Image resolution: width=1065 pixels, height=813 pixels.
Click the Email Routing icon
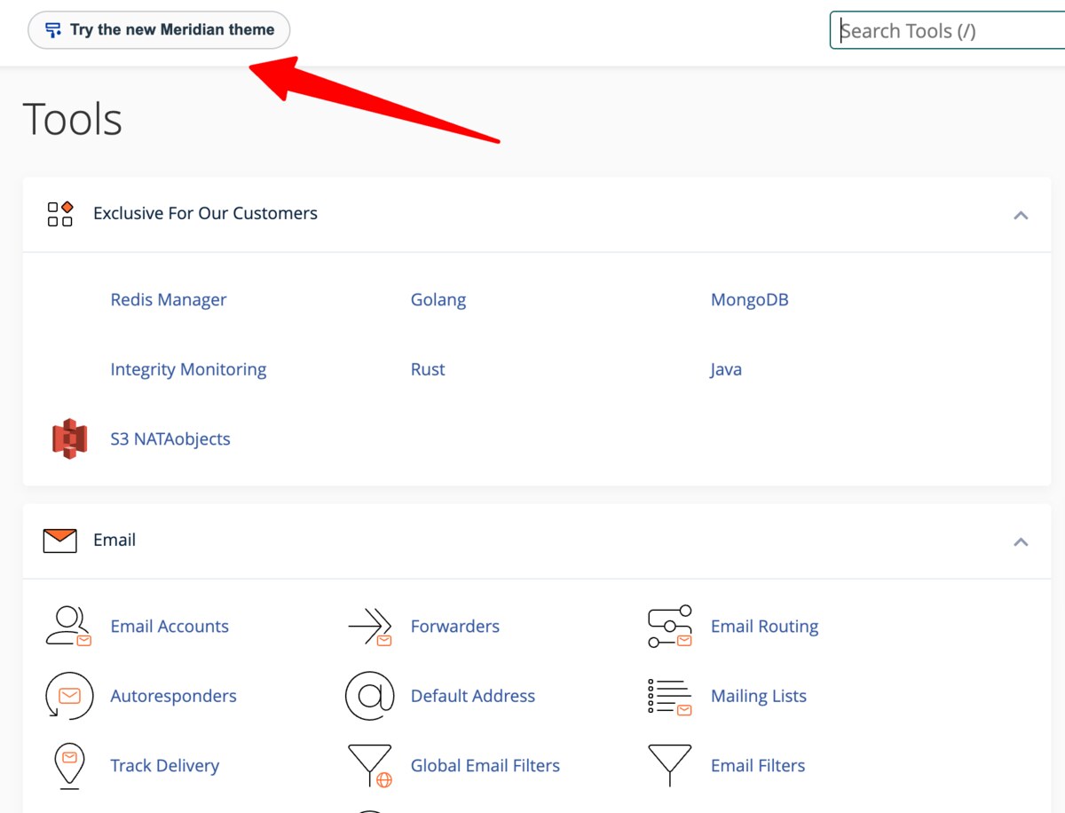pyautogui.click(x=670, y=627)
